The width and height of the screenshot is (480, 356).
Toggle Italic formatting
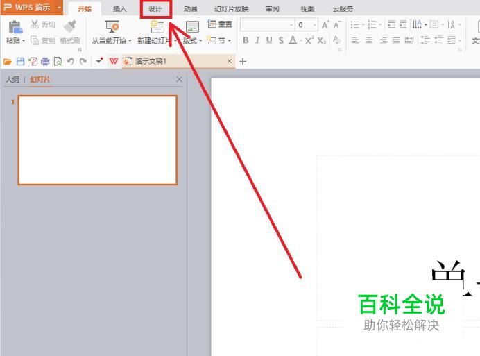[x=257, y=40]
